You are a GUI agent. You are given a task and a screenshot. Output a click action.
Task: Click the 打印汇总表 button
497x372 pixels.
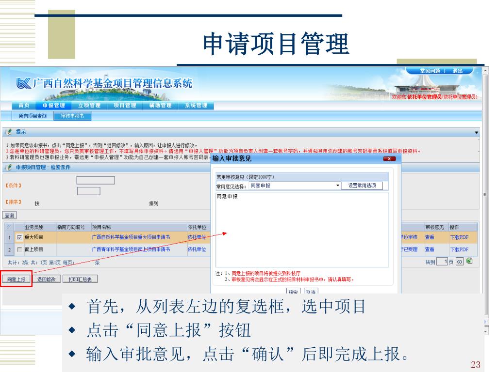[x=80, y=279]
